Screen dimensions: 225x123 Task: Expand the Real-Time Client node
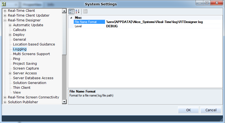coord(5,11)
